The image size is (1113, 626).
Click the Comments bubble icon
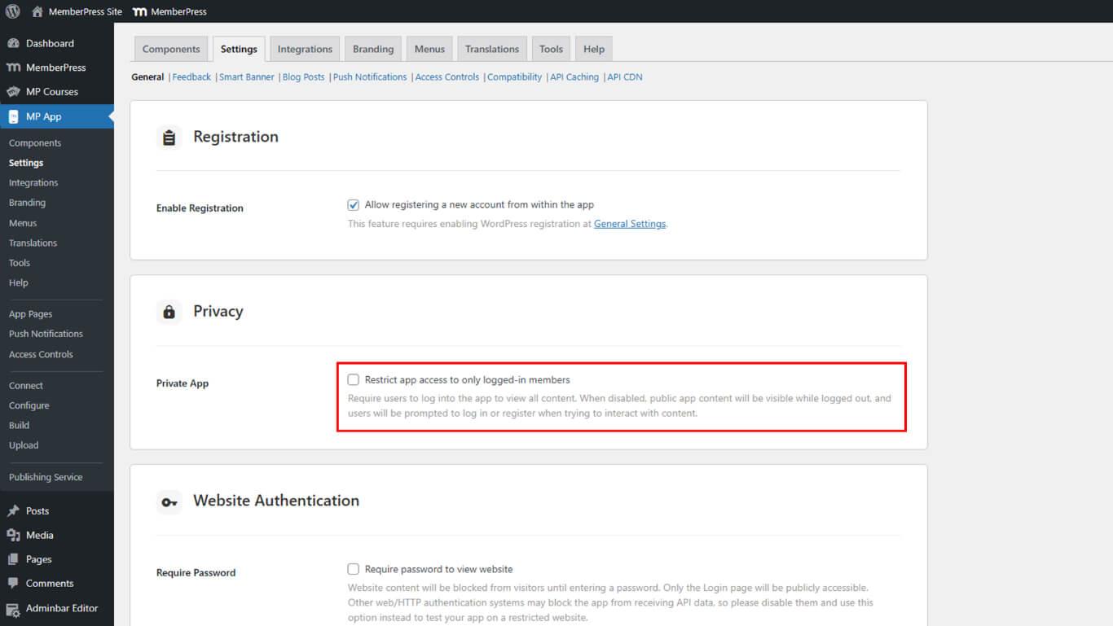[13, 584]
